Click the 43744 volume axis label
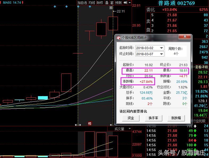This screenshot has width=209, height=158. (x=137, y=132)
